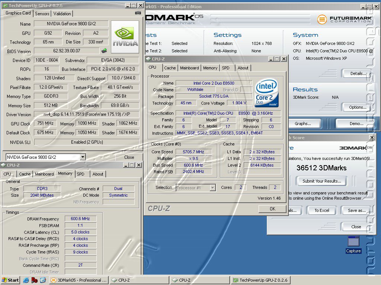Click the Multiplier value x 9.5
The height and width of the screenshot is (285, 381).
tap(193, 158)
